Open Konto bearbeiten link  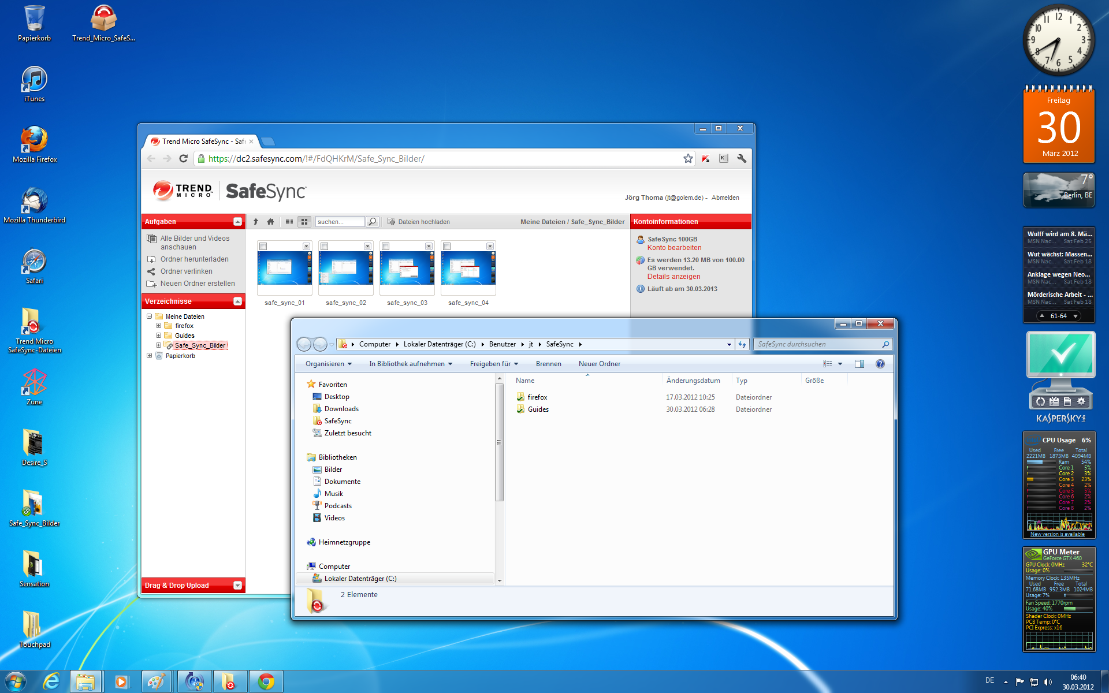(674, 247)
